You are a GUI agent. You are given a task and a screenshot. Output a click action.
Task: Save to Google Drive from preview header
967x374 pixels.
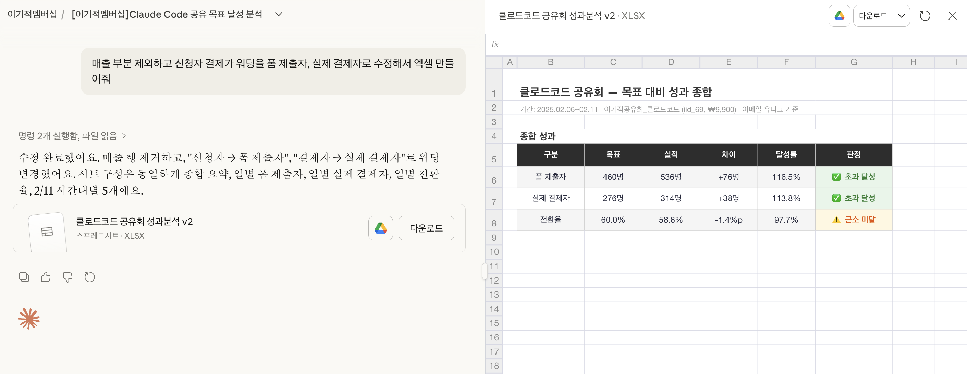839,16
